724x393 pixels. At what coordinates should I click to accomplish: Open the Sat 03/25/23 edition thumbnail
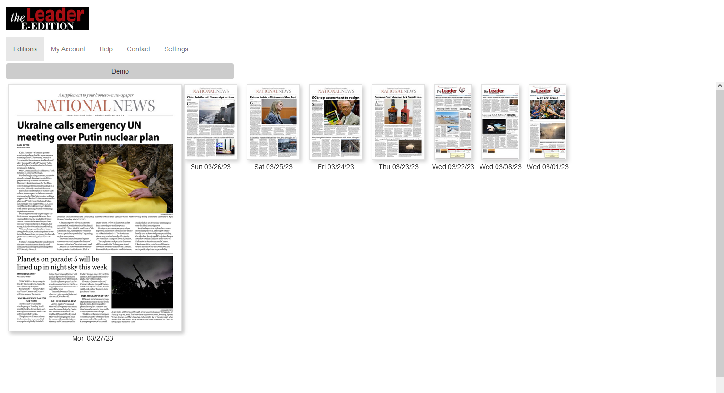(x=273, y=122)
